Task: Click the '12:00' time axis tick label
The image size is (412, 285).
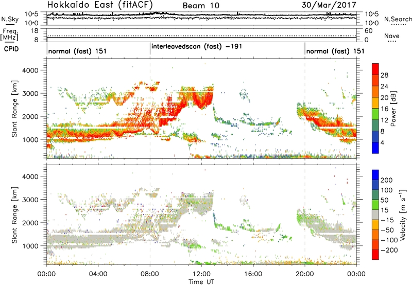Action: point(201,274)
